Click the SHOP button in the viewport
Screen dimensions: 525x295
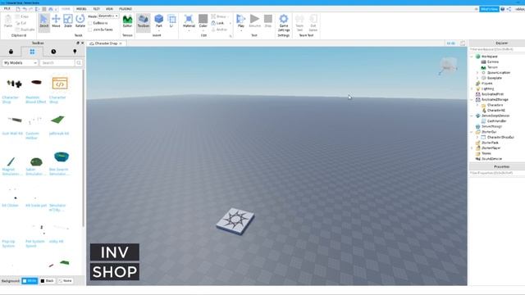point(115,271)
